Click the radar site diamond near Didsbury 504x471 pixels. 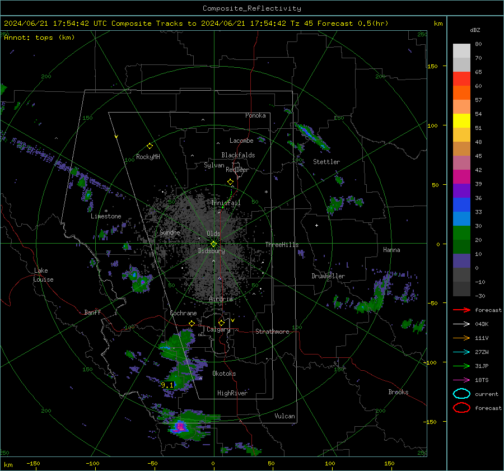click(213, 244)
